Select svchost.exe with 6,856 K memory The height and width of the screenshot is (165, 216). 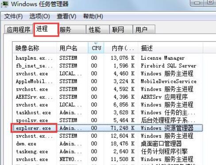click(x=108, y=105)
